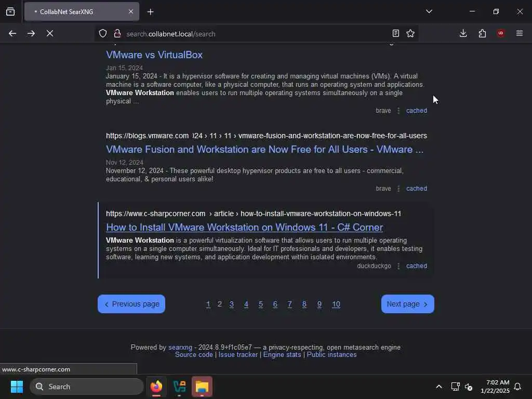Screen dimensions: 532x399
Task: Open the Source code footer link
Action: tap(194, 354)
